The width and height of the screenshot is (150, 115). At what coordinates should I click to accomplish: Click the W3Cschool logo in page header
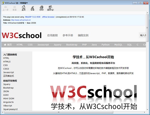(21, 35)
